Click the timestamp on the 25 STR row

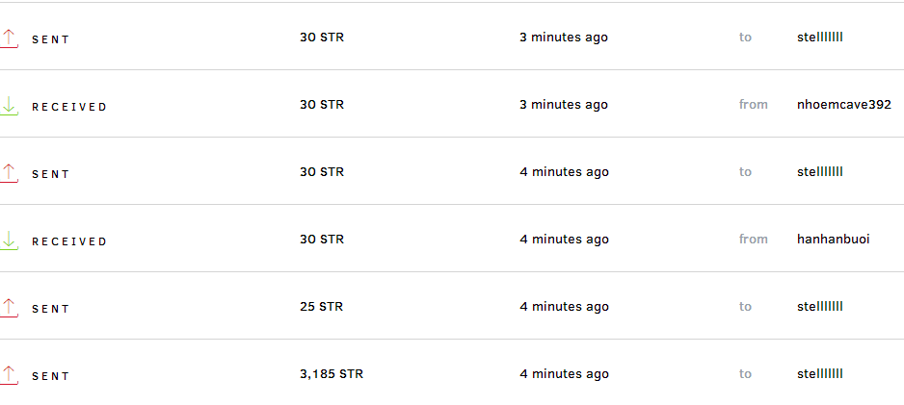tap(564, 306)
